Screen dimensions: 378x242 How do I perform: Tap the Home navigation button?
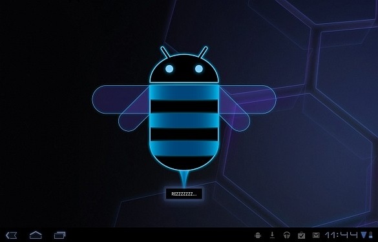[36, 235]
